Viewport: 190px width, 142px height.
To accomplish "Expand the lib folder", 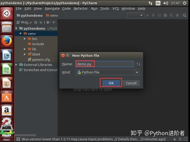I will click(x=25, y=49).
